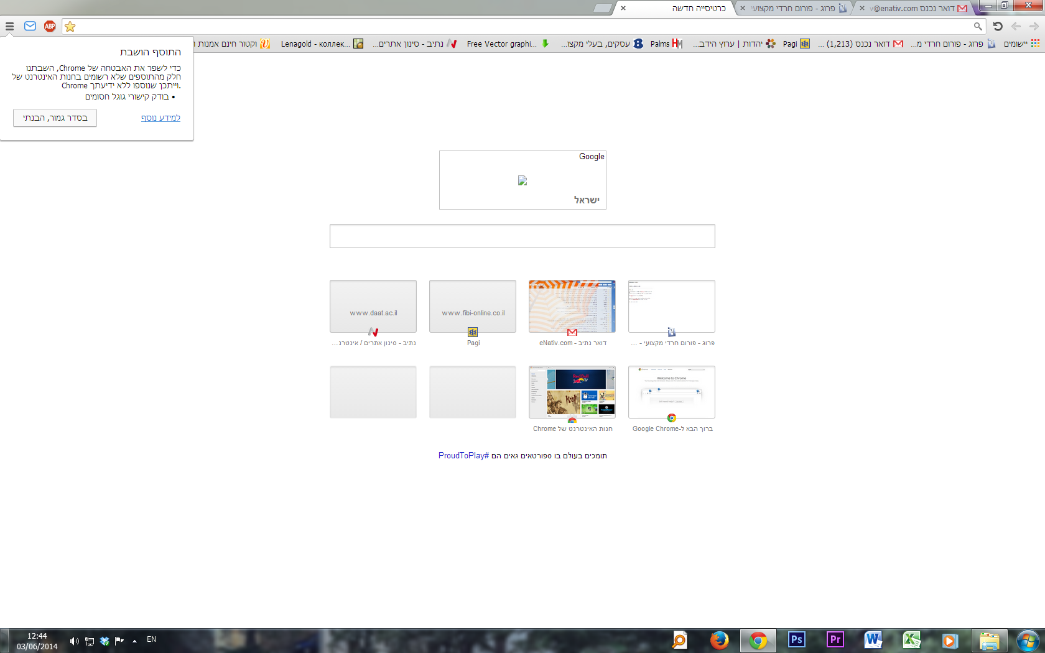This screenshot has height=653, width=1045.
Task: Click the blue mail envelope extension icon
Action: tap(30, 26)
